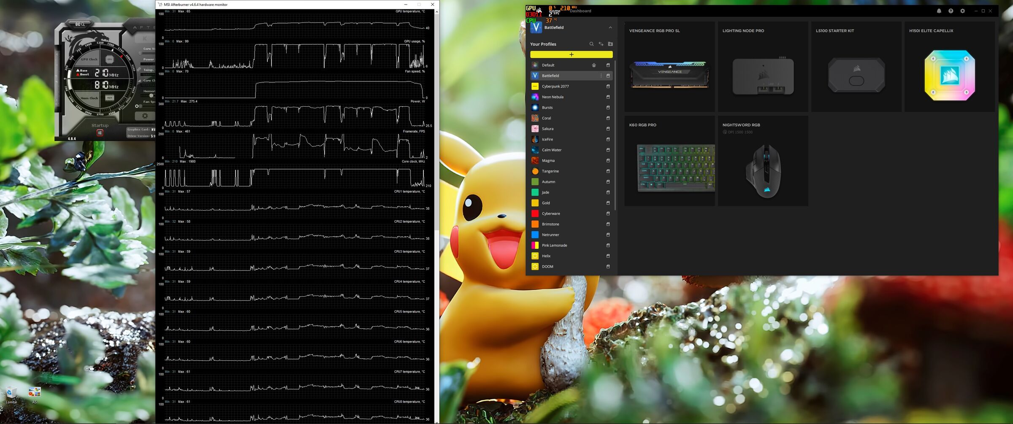The height and width of the screenshot is (424, 1013).
Task: Search profiles with the magnifier icon
Action: [591, 44]
